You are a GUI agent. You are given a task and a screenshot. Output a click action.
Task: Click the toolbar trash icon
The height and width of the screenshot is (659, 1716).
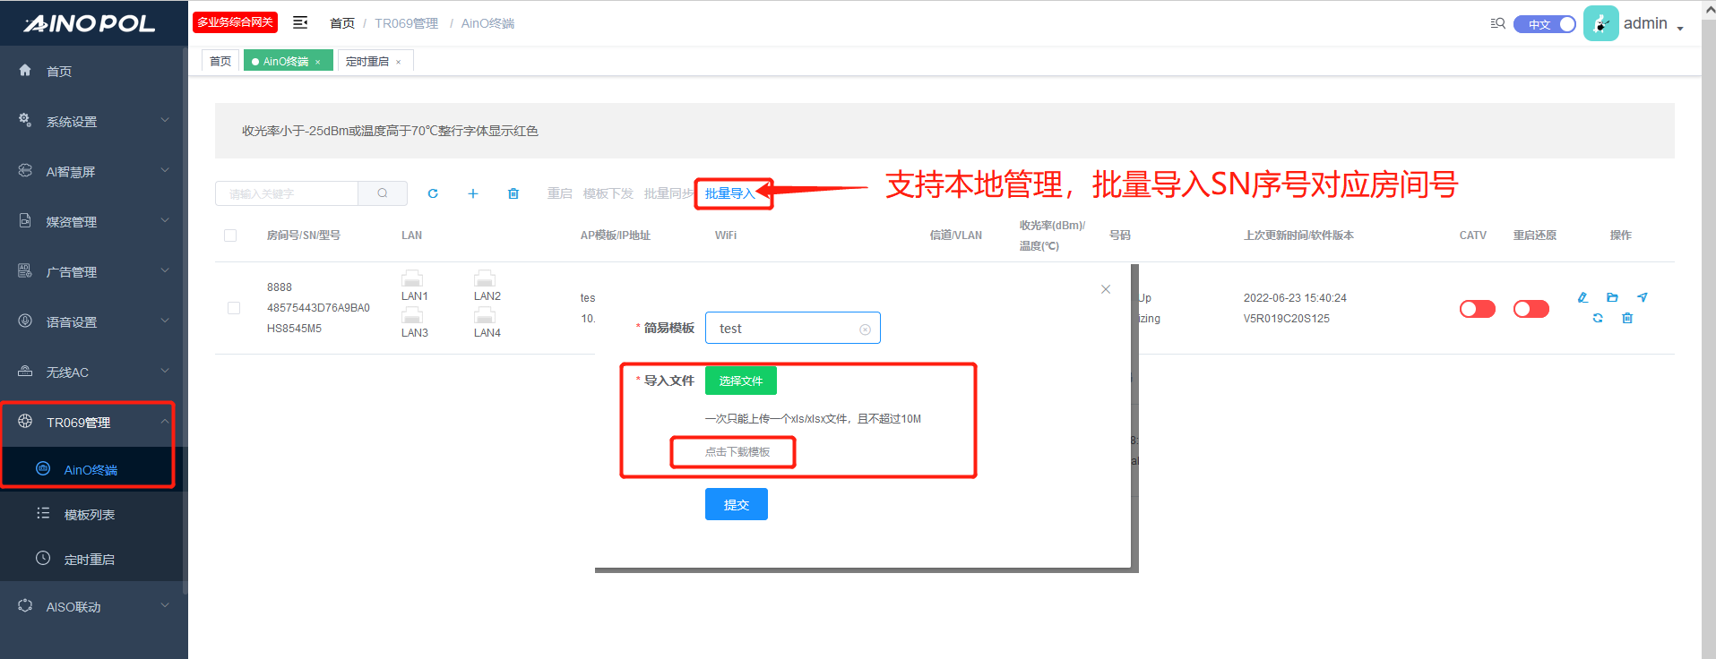click(513, 193)
